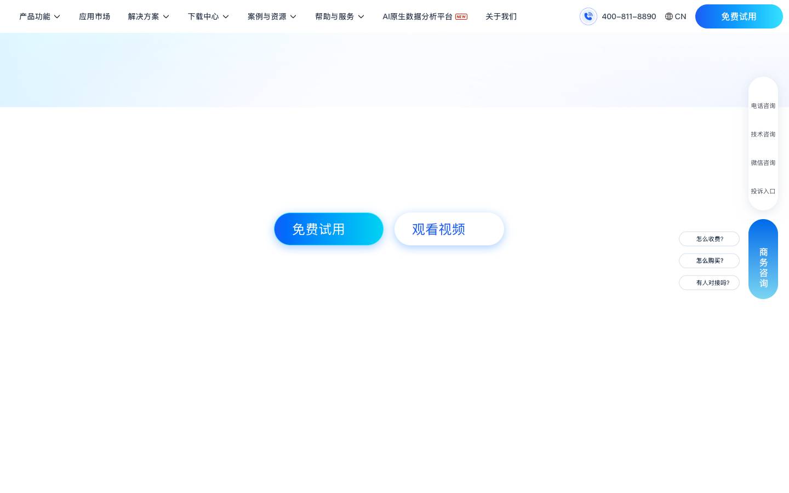Click the 免费试用 button beside 观看视频
This screenshot has width=789, height=493.
click(329, 229)
